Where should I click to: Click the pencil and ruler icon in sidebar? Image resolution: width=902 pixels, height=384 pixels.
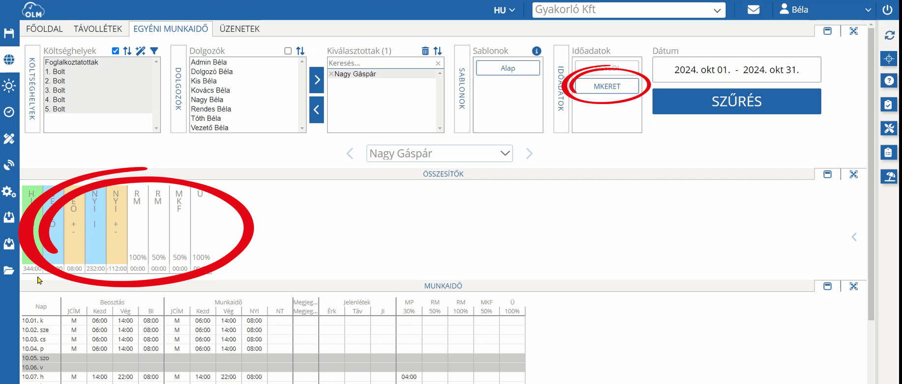[x=9, y=139]
